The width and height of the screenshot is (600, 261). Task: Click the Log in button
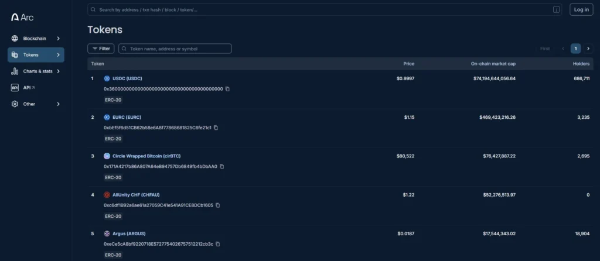coord(581,9)
